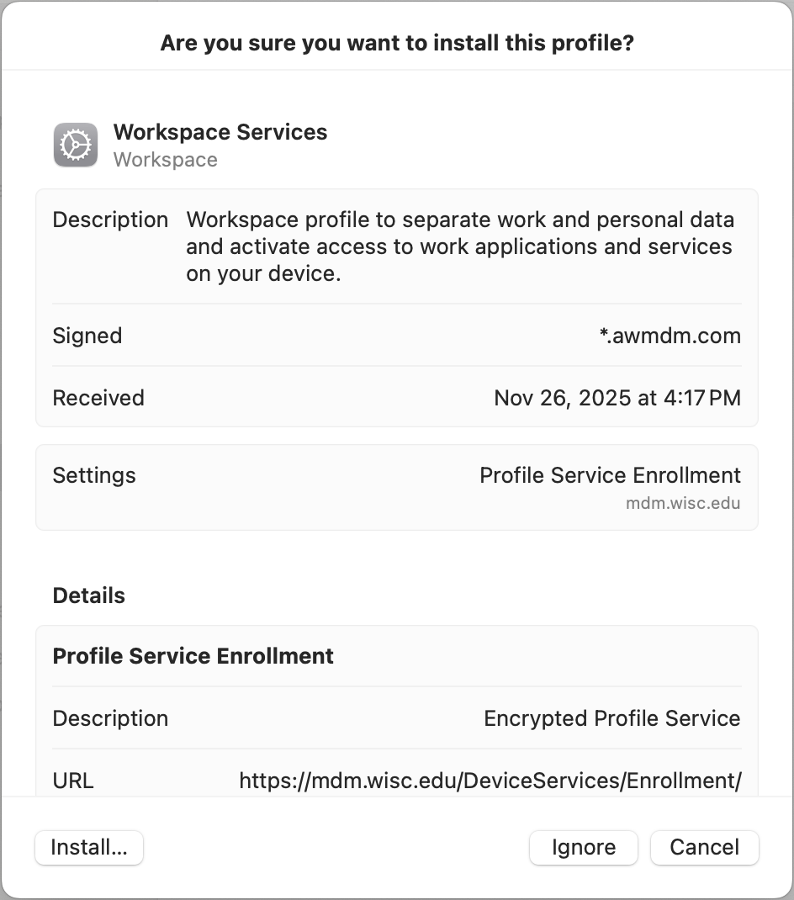Click the dialog title asking about profile install
This screenshot has height=900, width=794.
[x=397, y=42]
